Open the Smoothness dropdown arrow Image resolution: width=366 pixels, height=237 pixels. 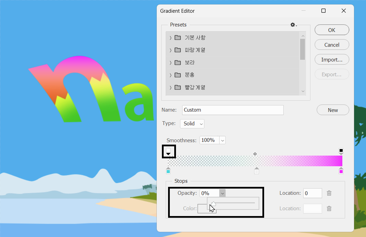pos(223,140)
